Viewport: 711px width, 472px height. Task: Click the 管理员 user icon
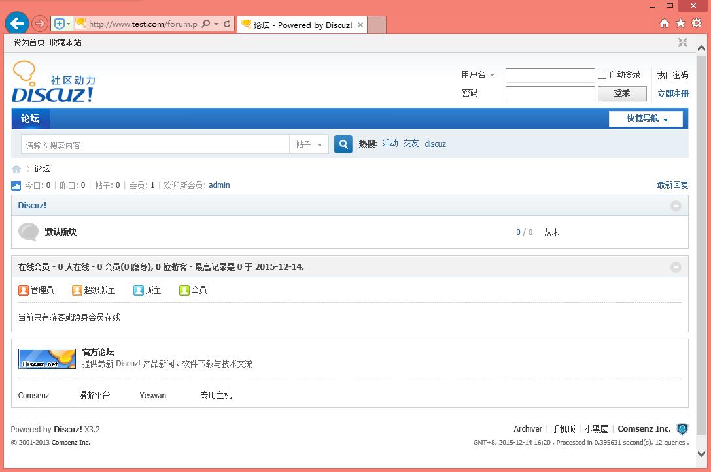(x=24, y=290)
